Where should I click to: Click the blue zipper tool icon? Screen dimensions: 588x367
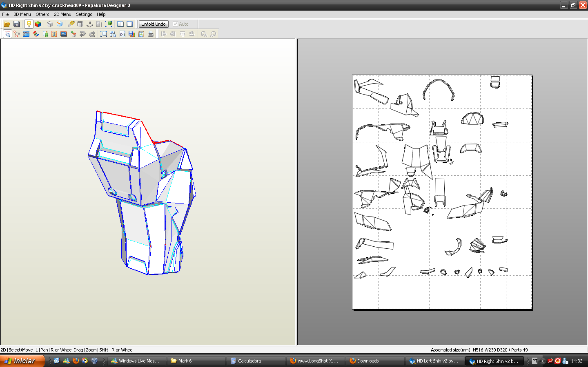click(26, 34)
